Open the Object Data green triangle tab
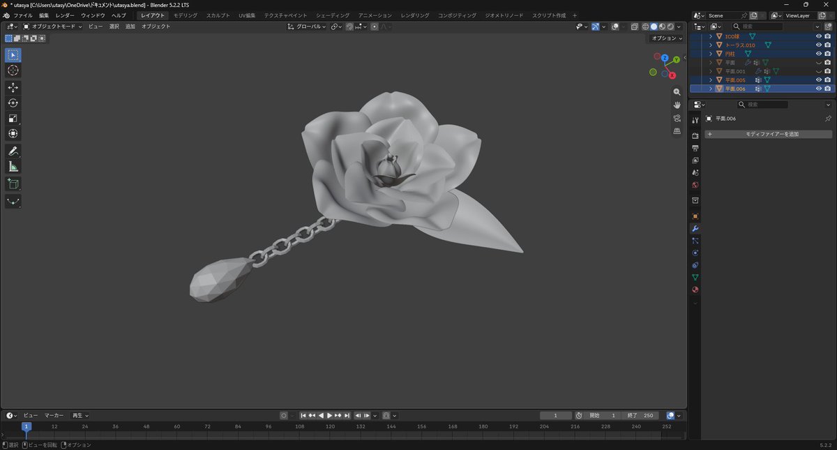The width and height of the screenshot is (837, 450). (695, 277)
